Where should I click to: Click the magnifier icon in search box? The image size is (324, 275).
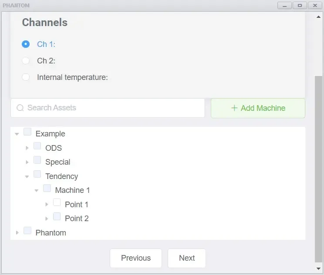(x=20, y=108)
